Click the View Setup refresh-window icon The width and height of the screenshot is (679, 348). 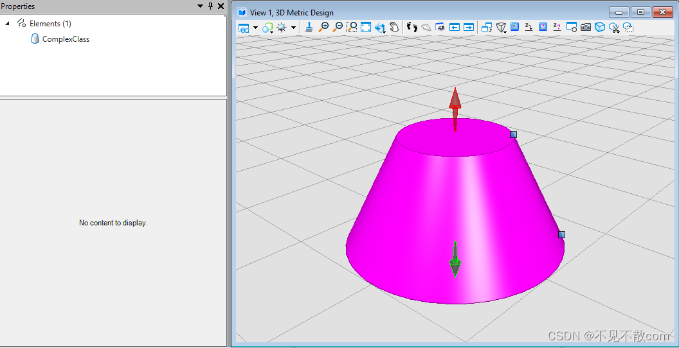[x=572, y=28]
